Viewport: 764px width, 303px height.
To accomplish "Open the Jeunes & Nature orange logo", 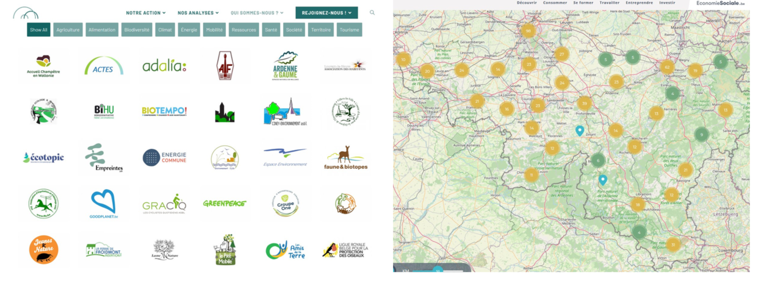I will coord(43,250).
